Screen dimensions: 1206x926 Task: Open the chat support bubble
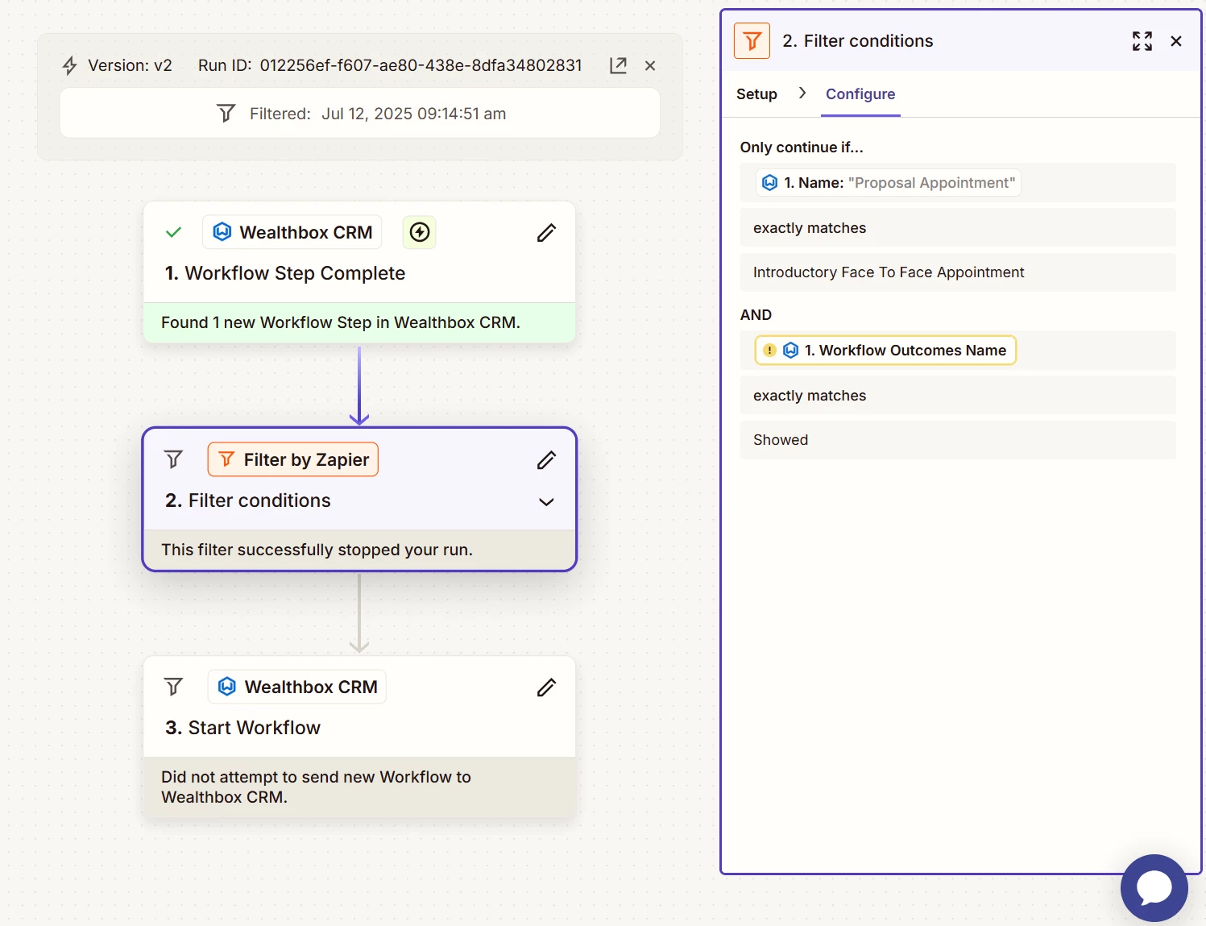point(1154,887)
